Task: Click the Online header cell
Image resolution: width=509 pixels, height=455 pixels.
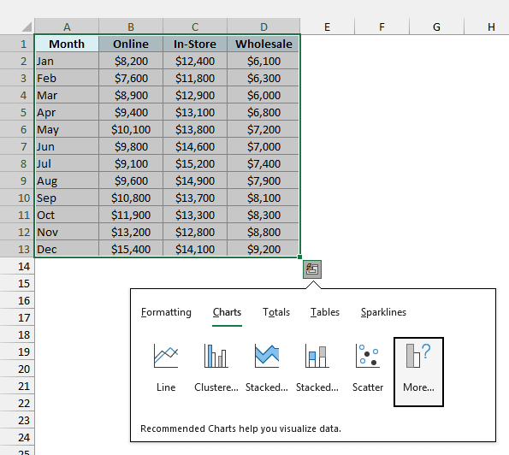Action: pos(131,44)
